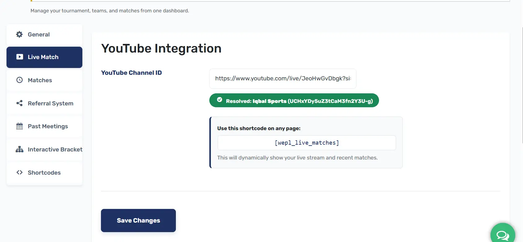Screen dimensions: 523x242
Task: Click the gear icon beside General
Action: tap(20, 34)
